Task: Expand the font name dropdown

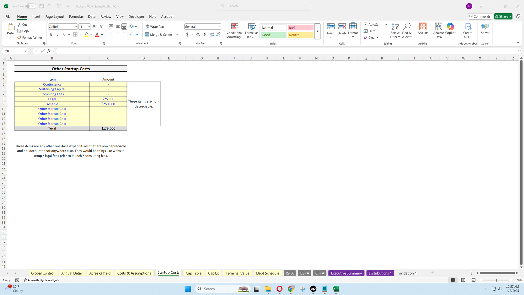Action: point(76,27)
